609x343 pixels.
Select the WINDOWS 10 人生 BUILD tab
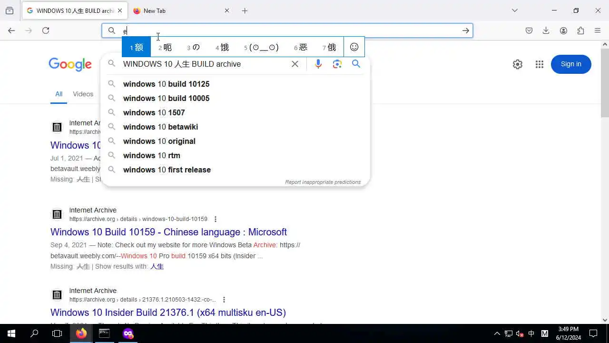click(74, 10)
